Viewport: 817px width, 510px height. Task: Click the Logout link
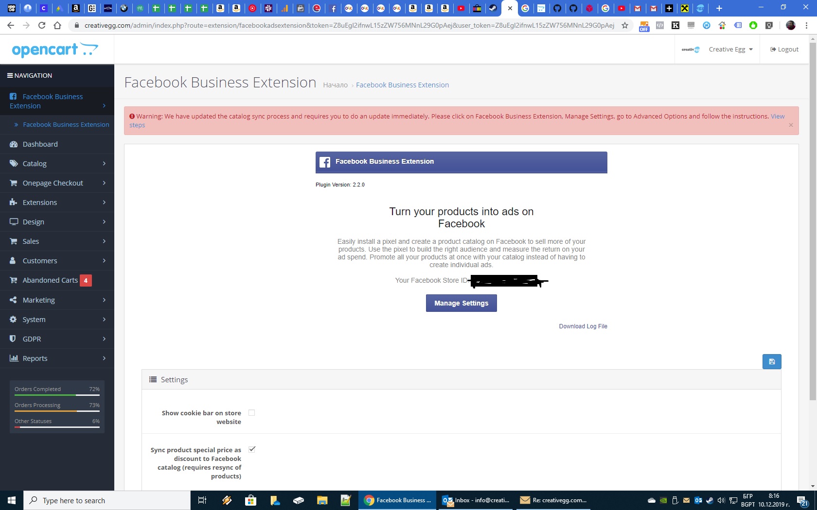tap(784, 50)
